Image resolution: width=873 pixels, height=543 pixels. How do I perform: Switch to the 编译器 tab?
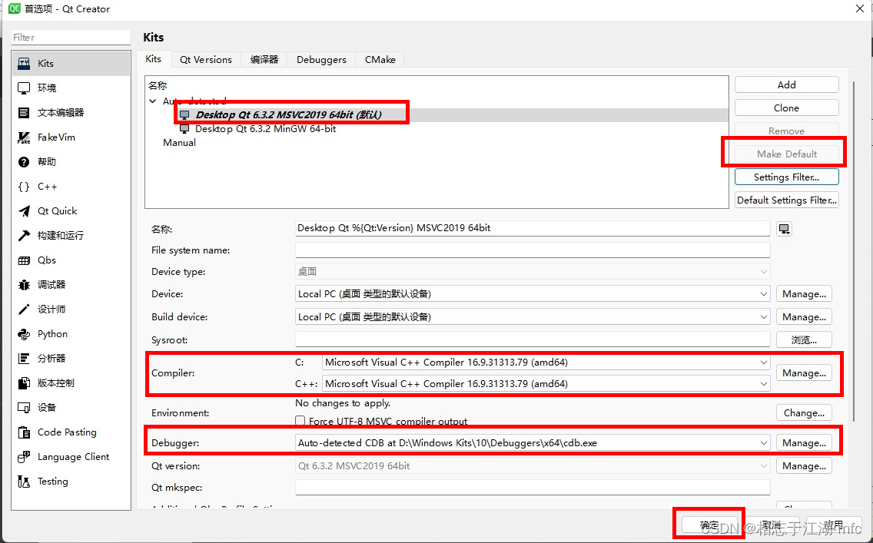click(x=264, y=60)
